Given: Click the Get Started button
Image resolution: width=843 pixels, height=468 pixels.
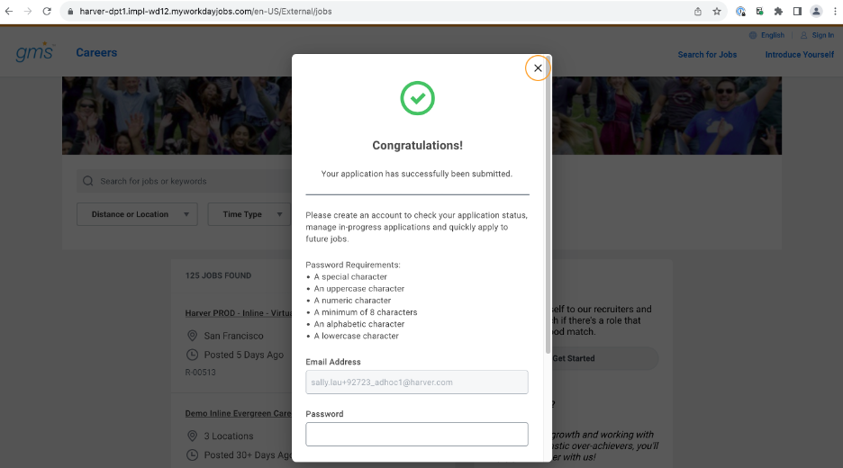Looking at the screenshot, I should 573,358.
